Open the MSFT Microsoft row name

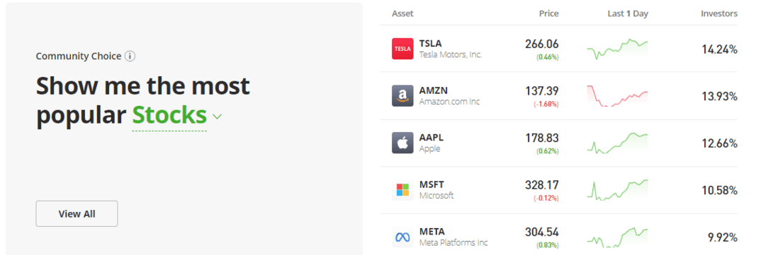point(436,196)
